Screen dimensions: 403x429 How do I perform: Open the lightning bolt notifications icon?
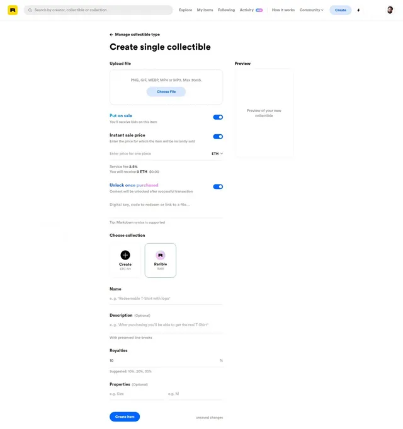tap(358, 10)
